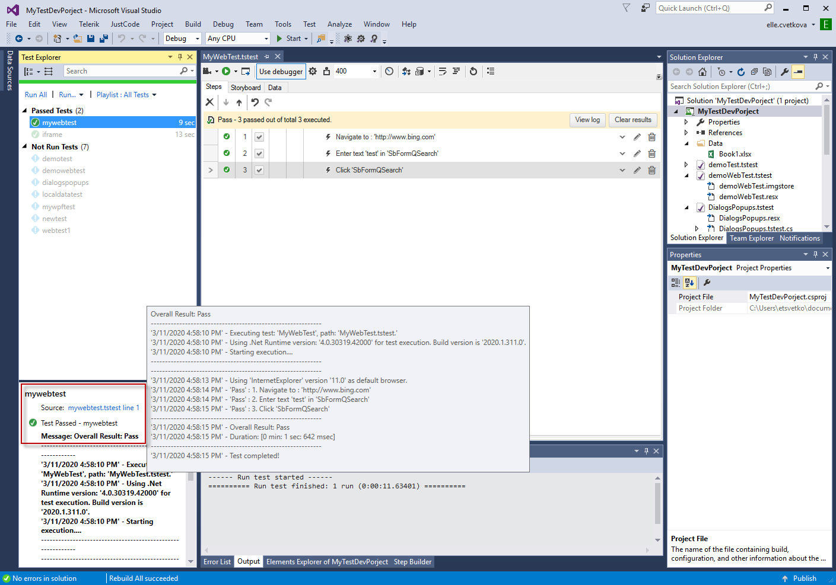Expand step 3 details chevron
Image resolution: width=836 pixels, height=585 pixels.
[x=622, y=170]
